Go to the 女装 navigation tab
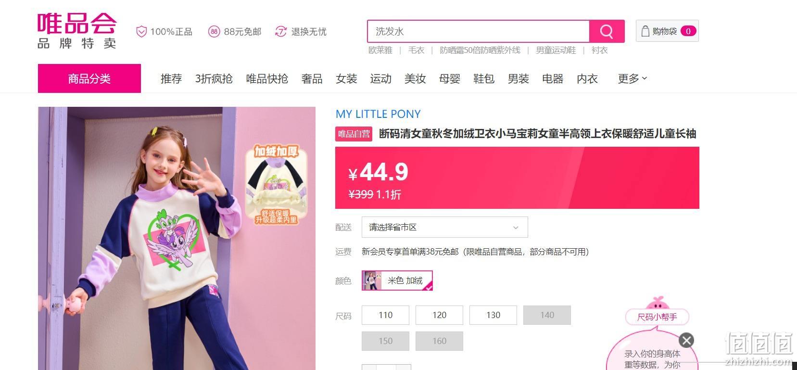The image size is (797, 370). click(x=346, y=78)
